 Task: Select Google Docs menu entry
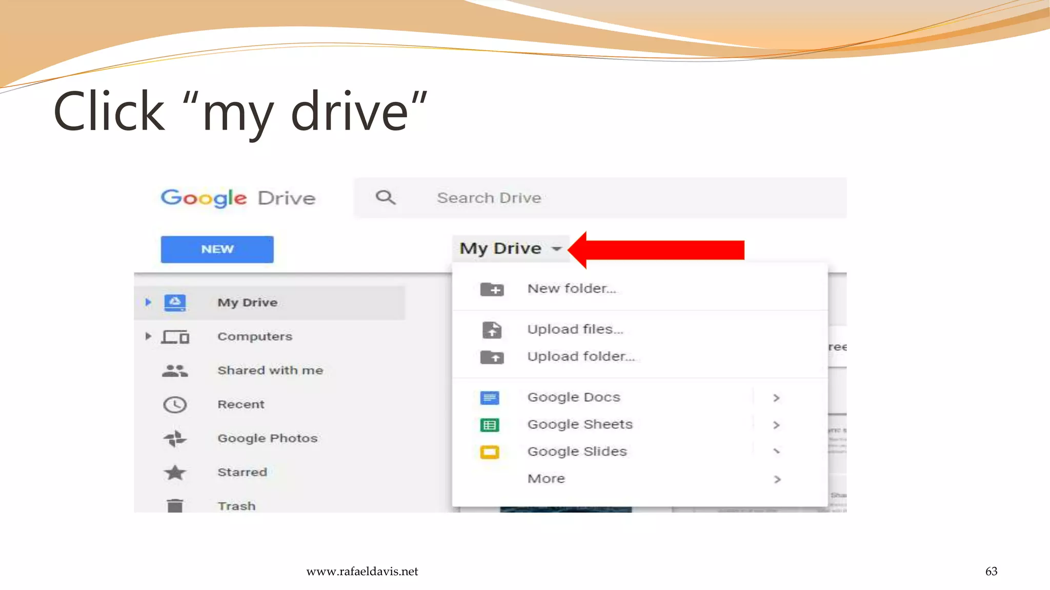pos(574,397)
